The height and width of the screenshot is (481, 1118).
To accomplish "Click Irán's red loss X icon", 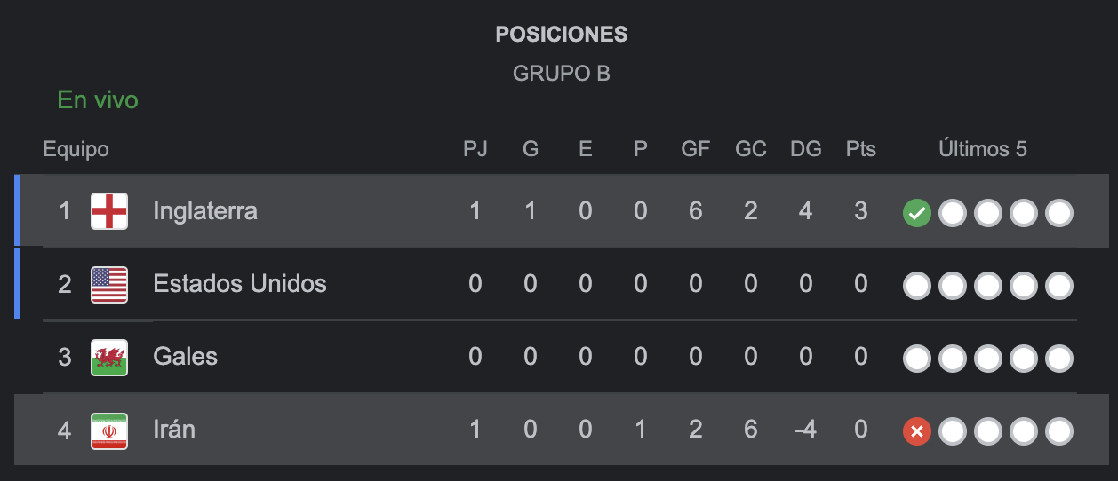I will point(916,432).
